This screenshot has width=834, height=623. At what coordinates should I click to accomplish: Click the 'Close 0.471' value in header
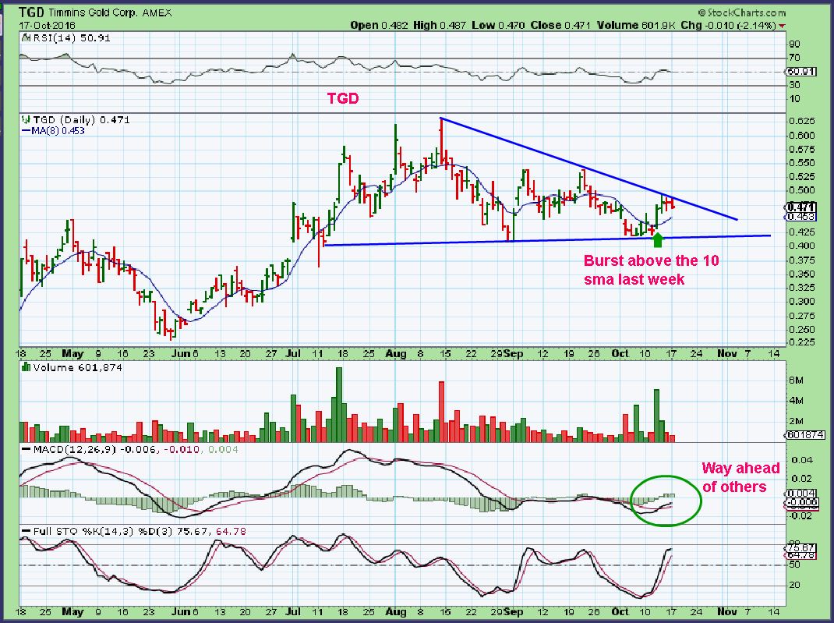(x=560, y=25)
